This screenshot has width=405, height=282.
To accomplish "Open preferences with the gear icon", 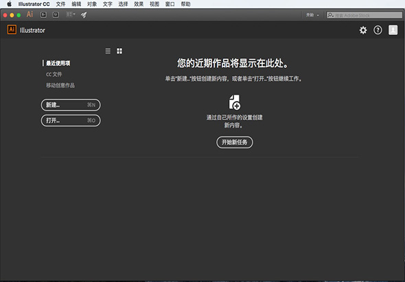I will tap(363, 30).
